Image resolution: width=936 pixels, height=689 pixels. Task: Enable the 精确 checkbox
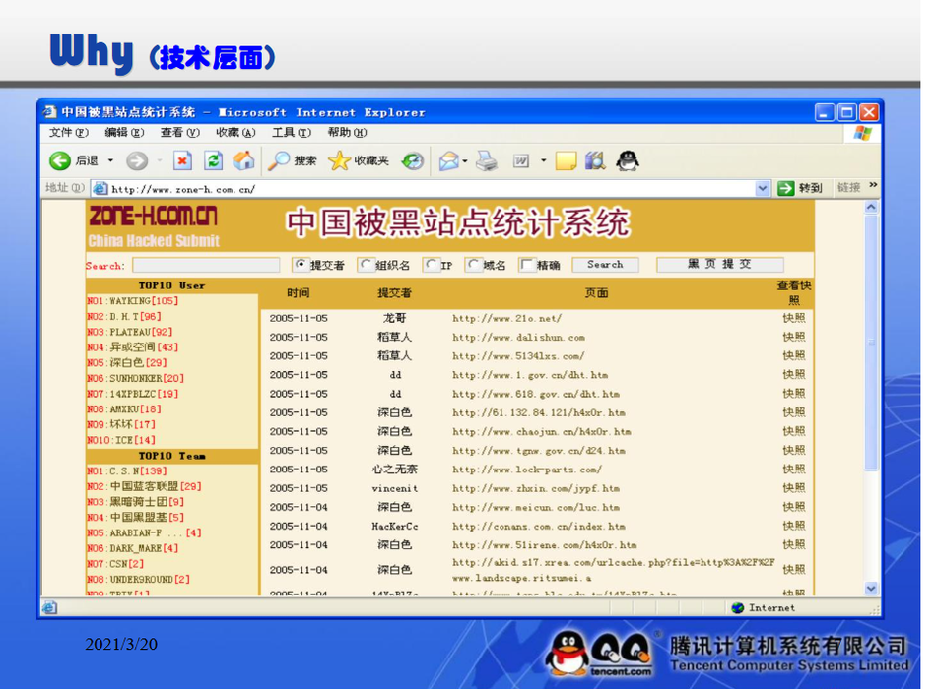point(527,265)
